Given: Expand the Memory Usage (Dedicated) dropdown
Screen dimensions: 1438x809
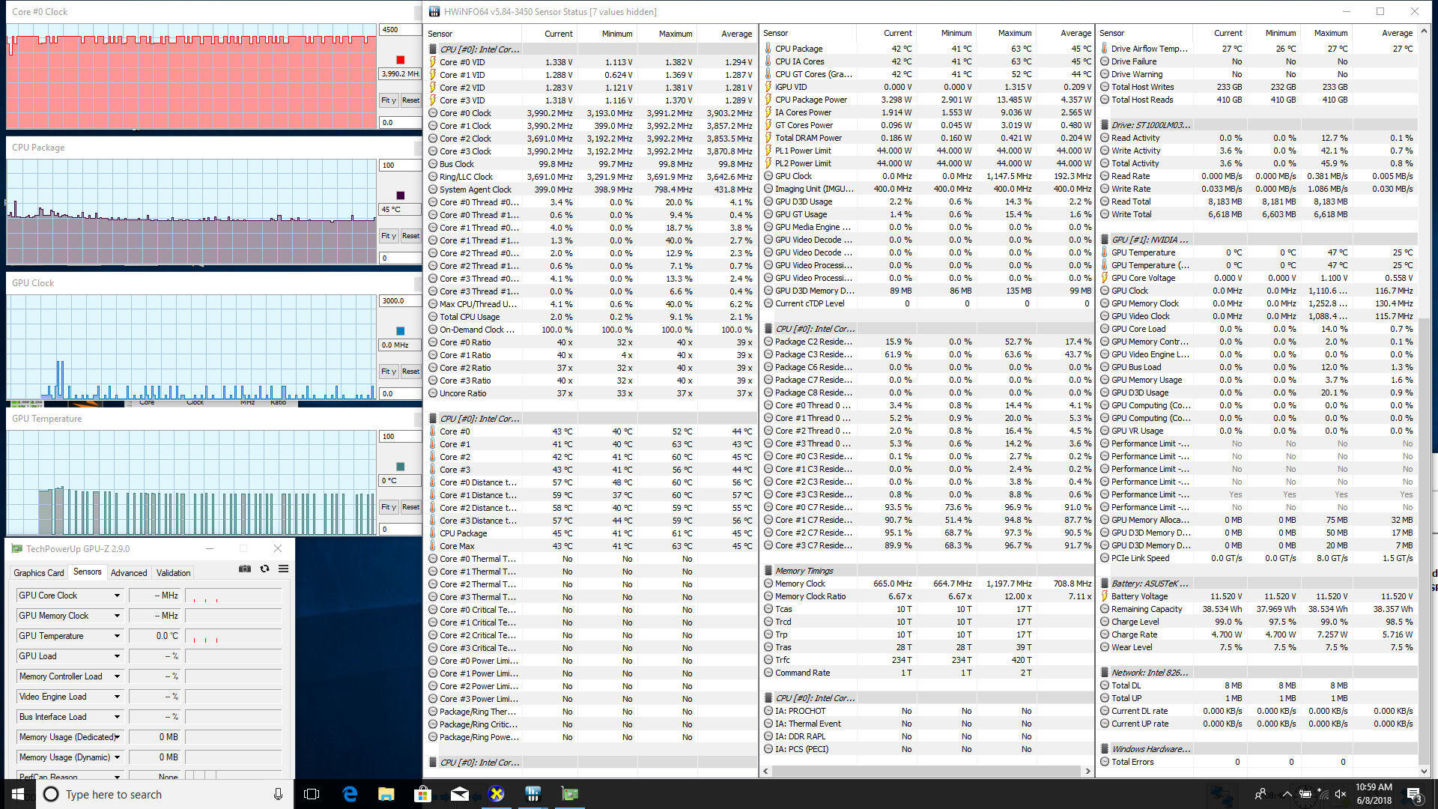Looking at the screenshot, I should click(x=117, y=737).
